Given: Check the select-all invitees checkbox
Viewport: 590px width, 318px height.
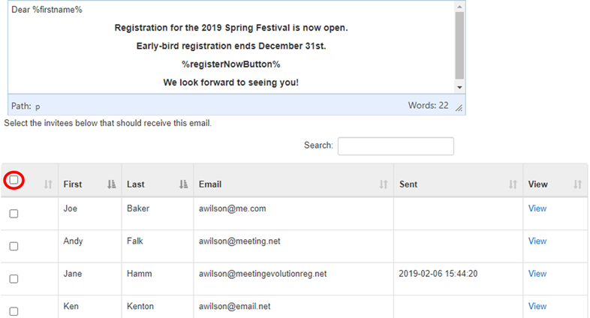Looking at the screenshot, I should coord(14,180).
